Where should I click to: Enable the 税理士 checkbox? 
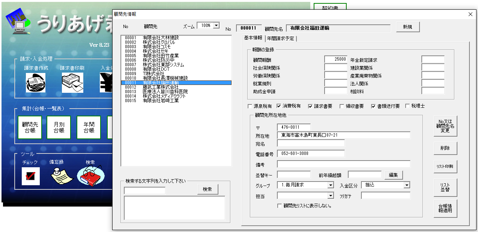(408, 106)
